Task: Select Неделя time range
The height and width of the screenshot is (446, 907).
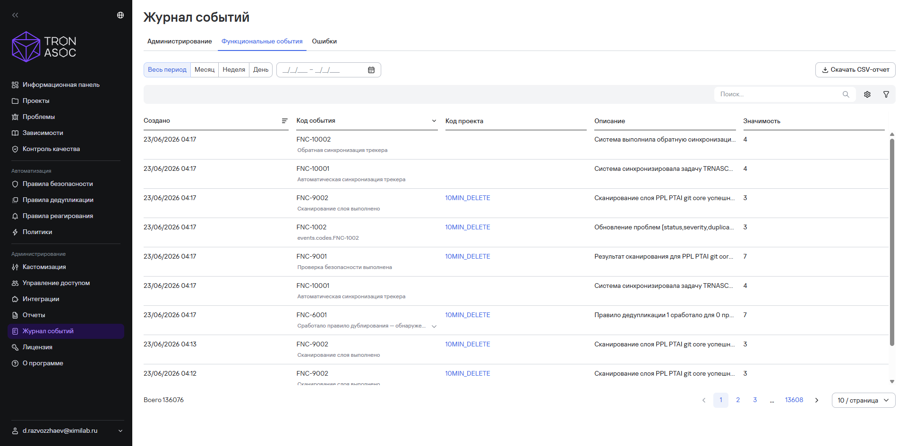Action: point(234,70)
